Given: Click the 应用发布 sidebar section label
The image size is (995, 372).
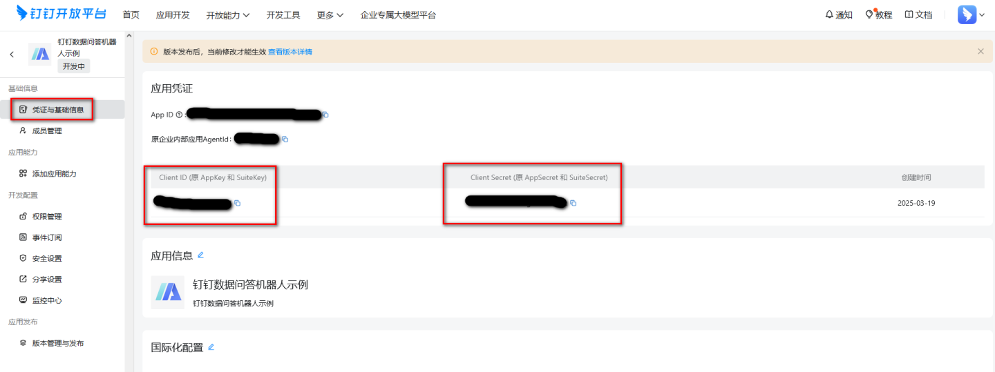Looking at the screenshot, I should [x=23, y=322].
